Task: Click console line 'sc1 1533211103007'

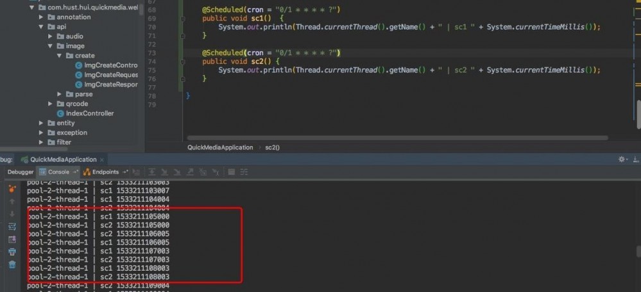Action: (98, 191)
